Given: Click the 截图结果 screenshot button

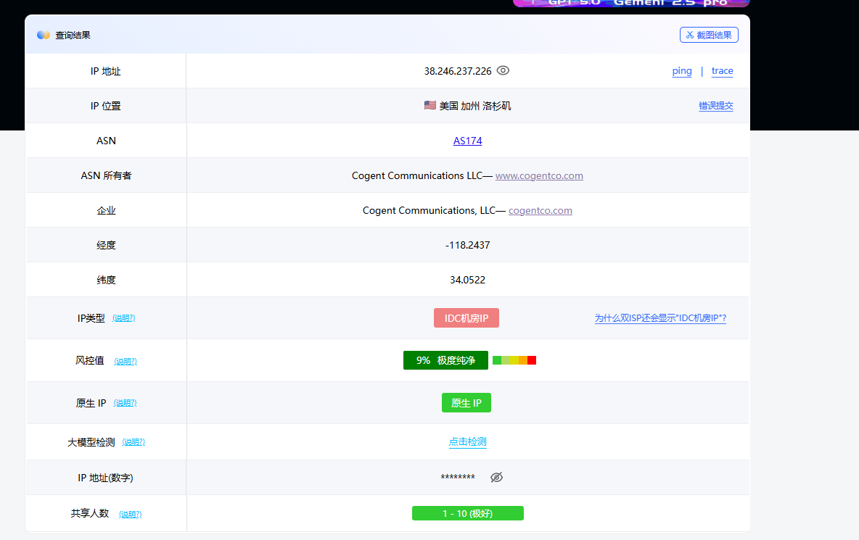Looking at the screenshot, I should [709, 35].
